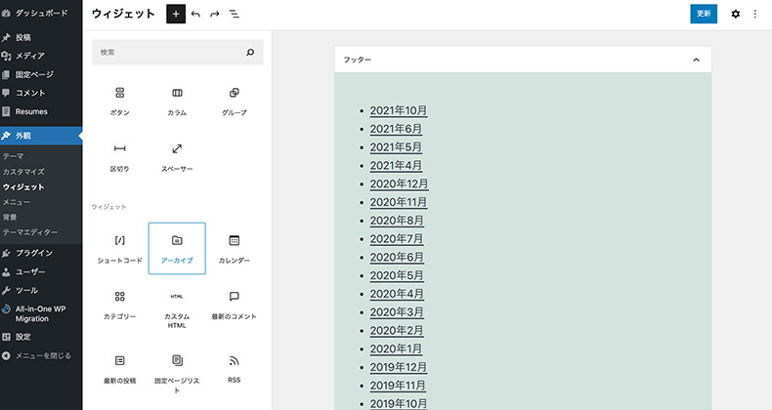772x410 pixels.
Task: Open the more options menu
Action: point(754,14)
